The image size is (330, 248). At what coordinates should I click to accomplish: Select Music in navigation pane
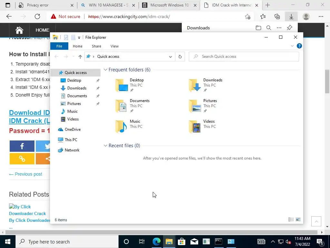pos(72,111)
